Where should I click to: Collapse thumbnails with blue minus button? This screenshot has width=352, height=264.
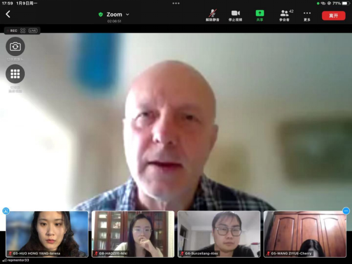(x=346, y=211)
